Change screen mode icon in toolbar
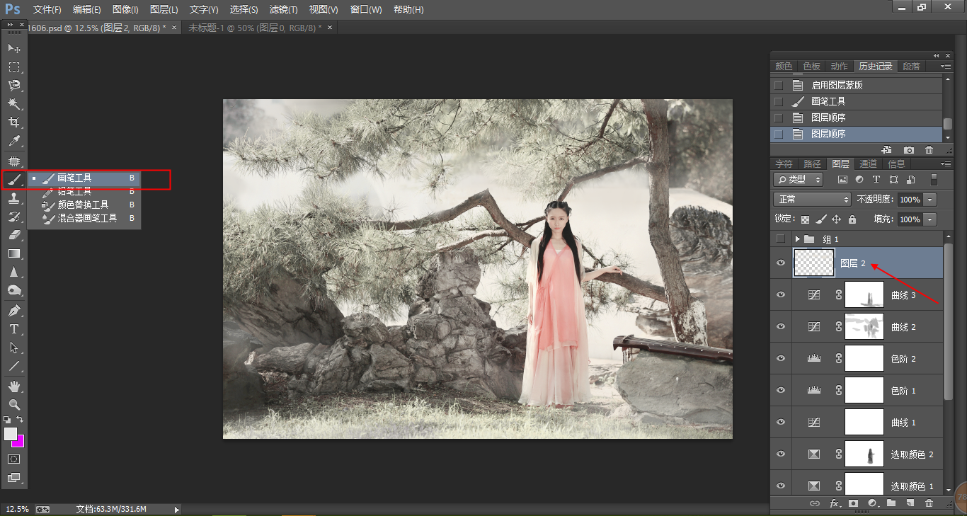The width and height of the screenshot is (967, 516). tap(13, 478)
